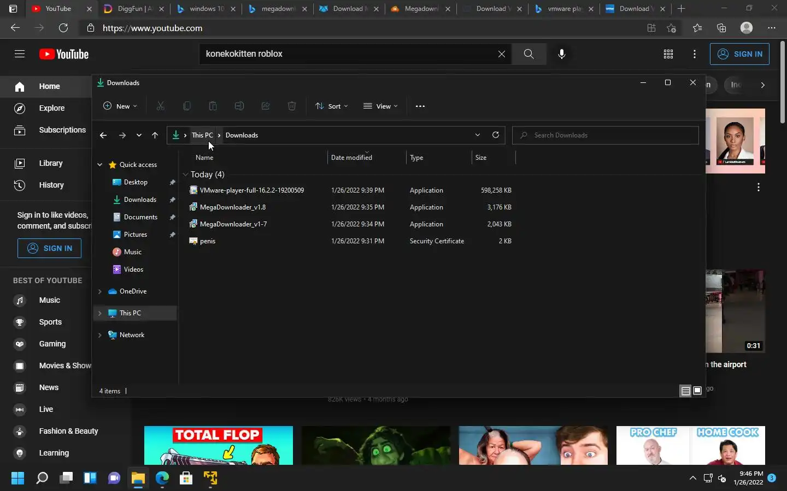Switch to the windows 10 browser tab
The image size is (787, 491).
207,9
